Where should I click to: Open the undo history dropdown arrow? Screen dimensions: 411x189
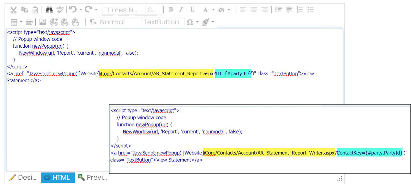click(x=81, y=10)
